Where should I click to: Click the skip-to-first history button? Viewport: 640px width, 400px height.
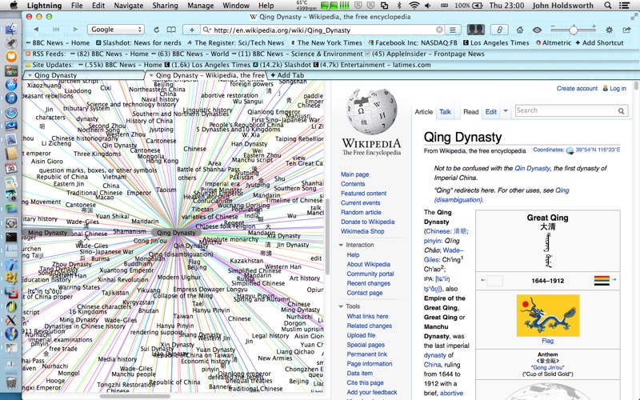tap(56, 30)
